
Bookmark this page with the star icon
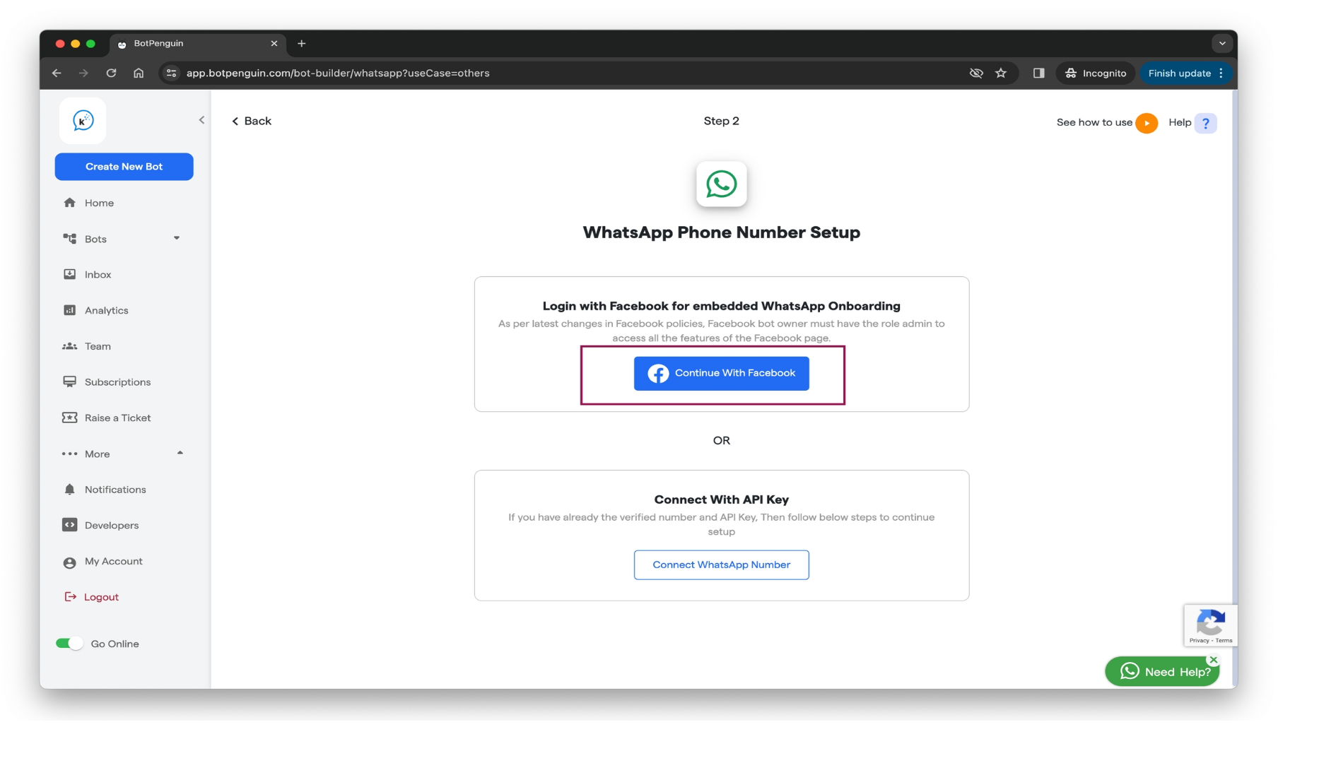coord(1001,73)
